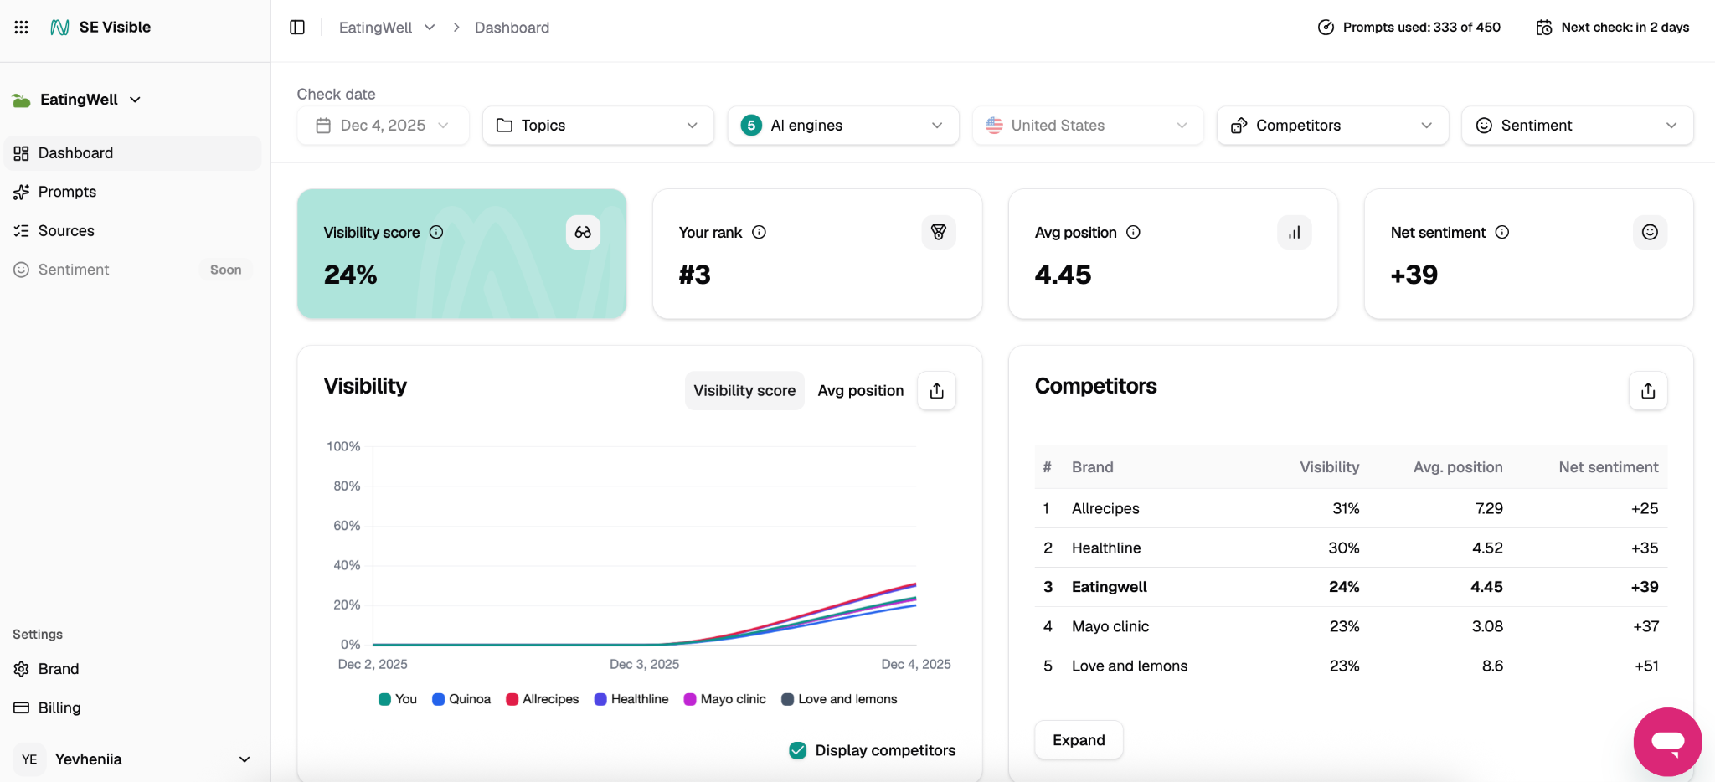Export the Visibility chart via its share icon
Screen dimensions: 1715x782
[x=936, y=390]
